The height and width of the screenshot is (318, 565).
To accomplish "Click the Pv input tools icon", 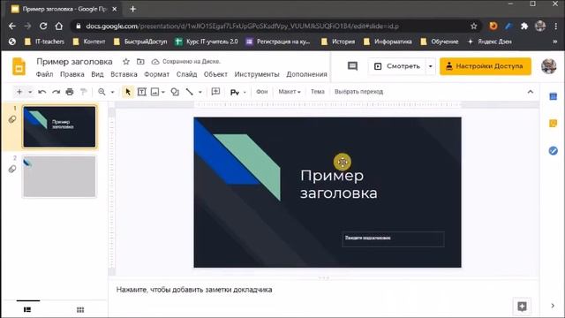I will pyautogui.click(x=235, y=92).
